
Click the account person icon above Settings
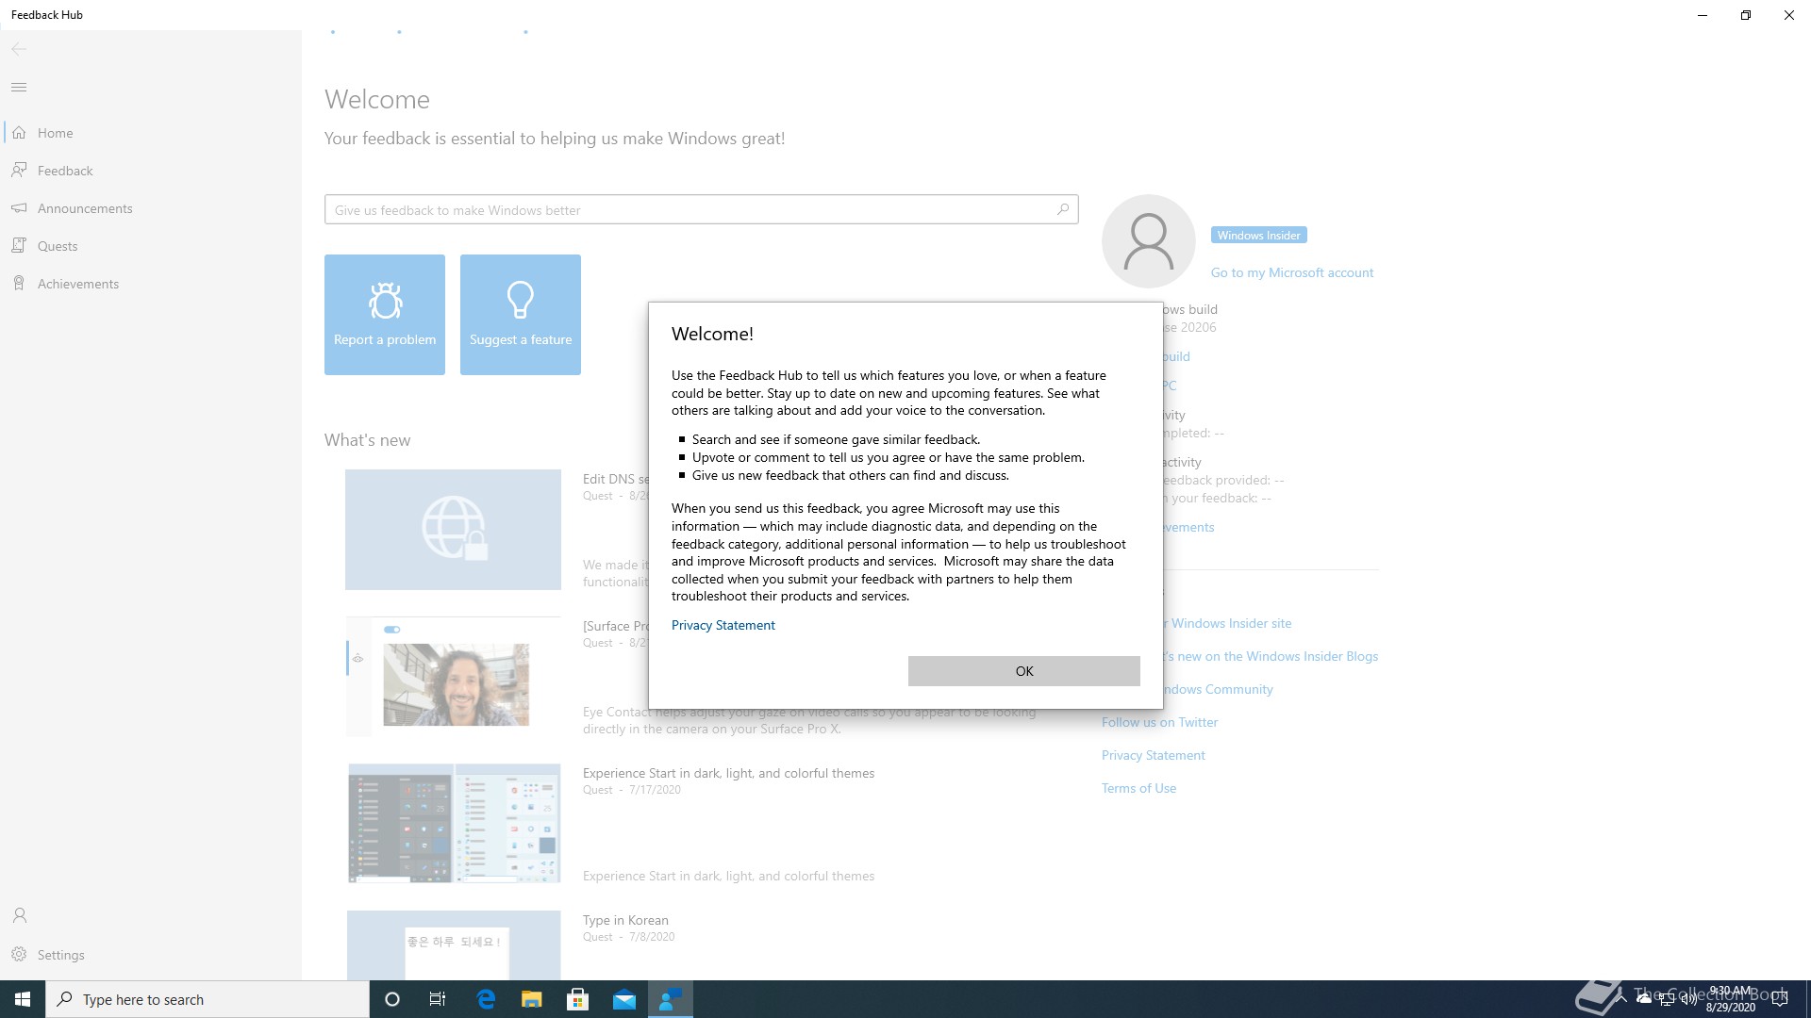pos(19,915)
